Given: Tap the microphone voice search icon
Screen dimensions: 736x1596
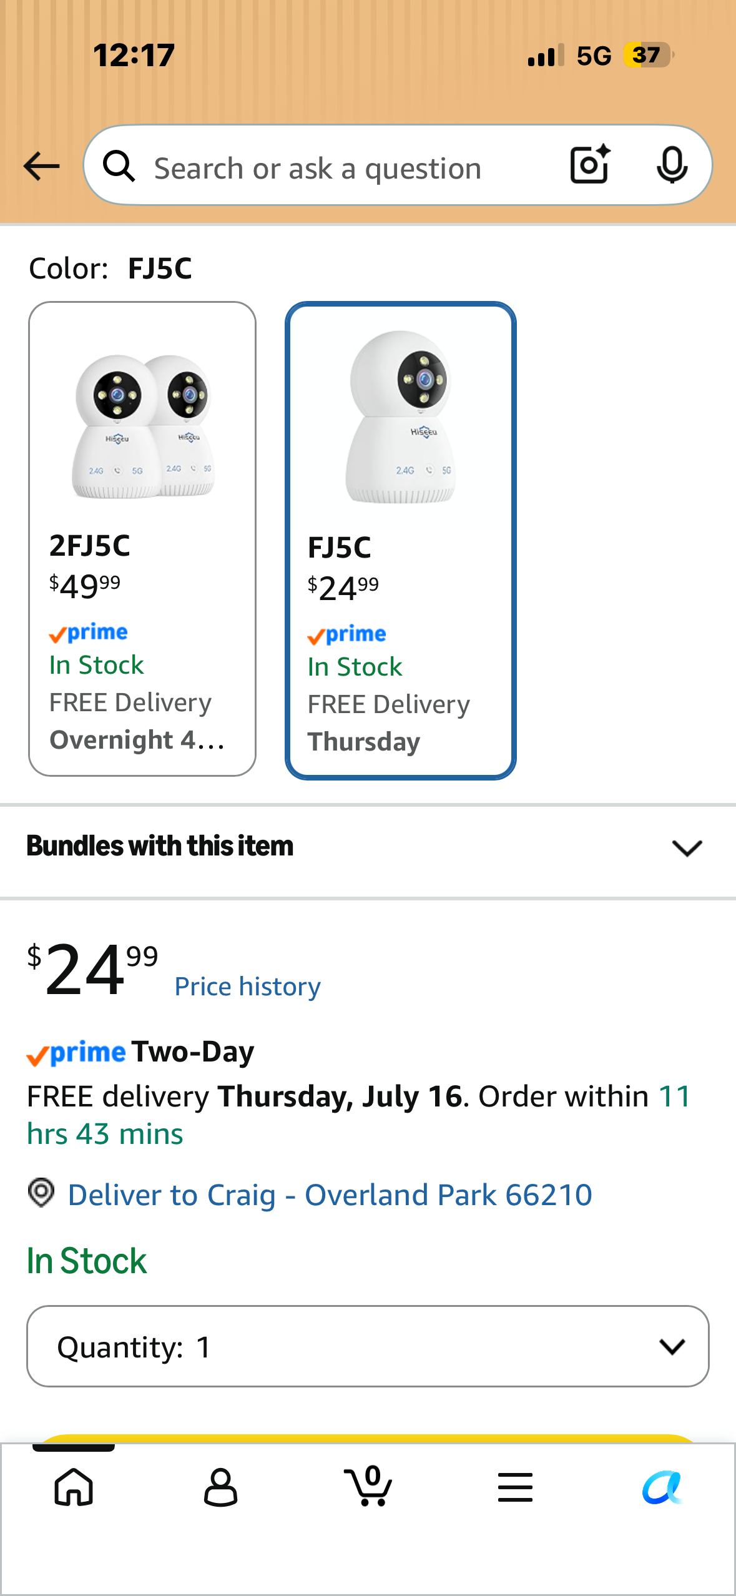Looking at the screenshot, I should click(x=672, y=165).
